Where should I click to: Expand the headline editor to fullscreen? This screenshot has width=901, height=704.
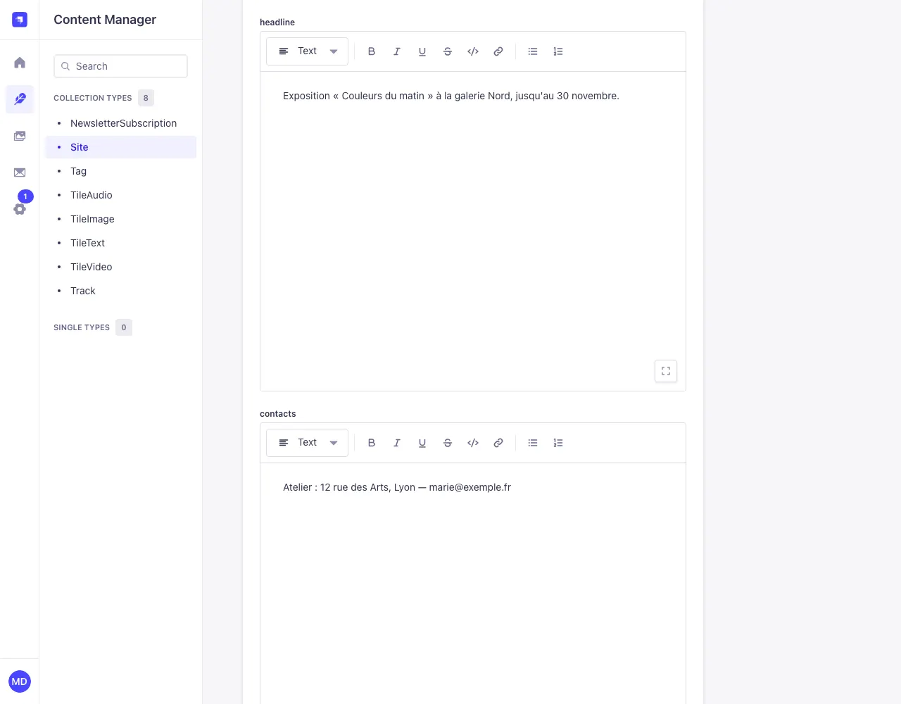click(666, 371)
